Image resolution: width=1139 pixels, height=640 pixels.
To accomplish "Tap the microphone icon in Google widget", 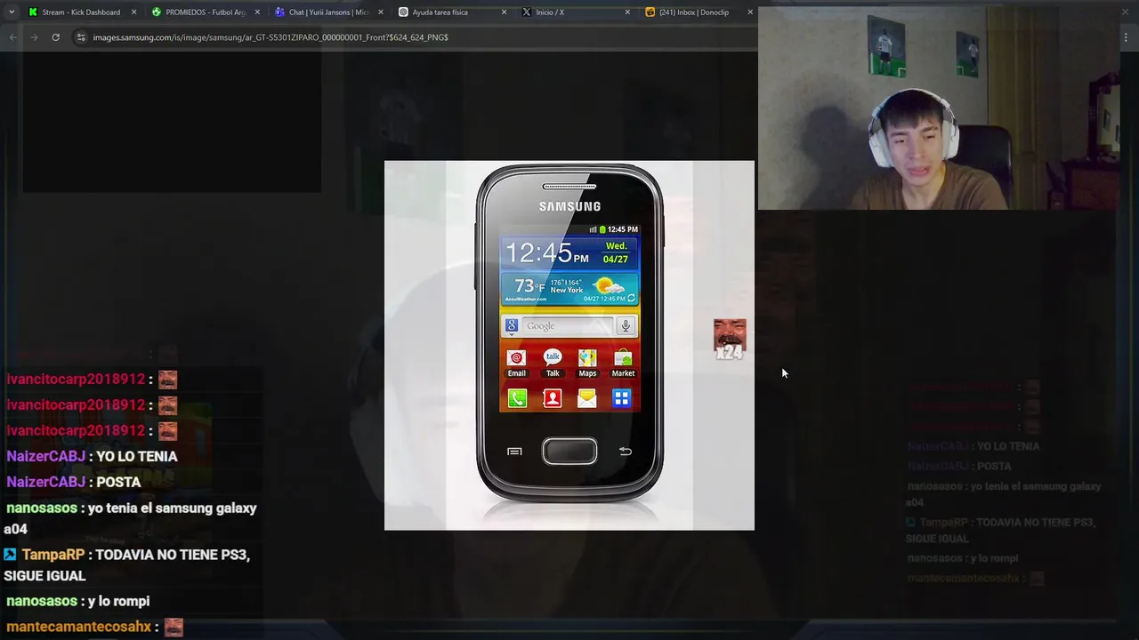I will pyautogui.click(x=626, y=326).
